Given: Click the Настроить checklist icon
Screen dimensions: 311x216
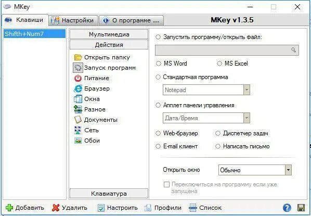Looking at the screenshot, I should (101, 208).
